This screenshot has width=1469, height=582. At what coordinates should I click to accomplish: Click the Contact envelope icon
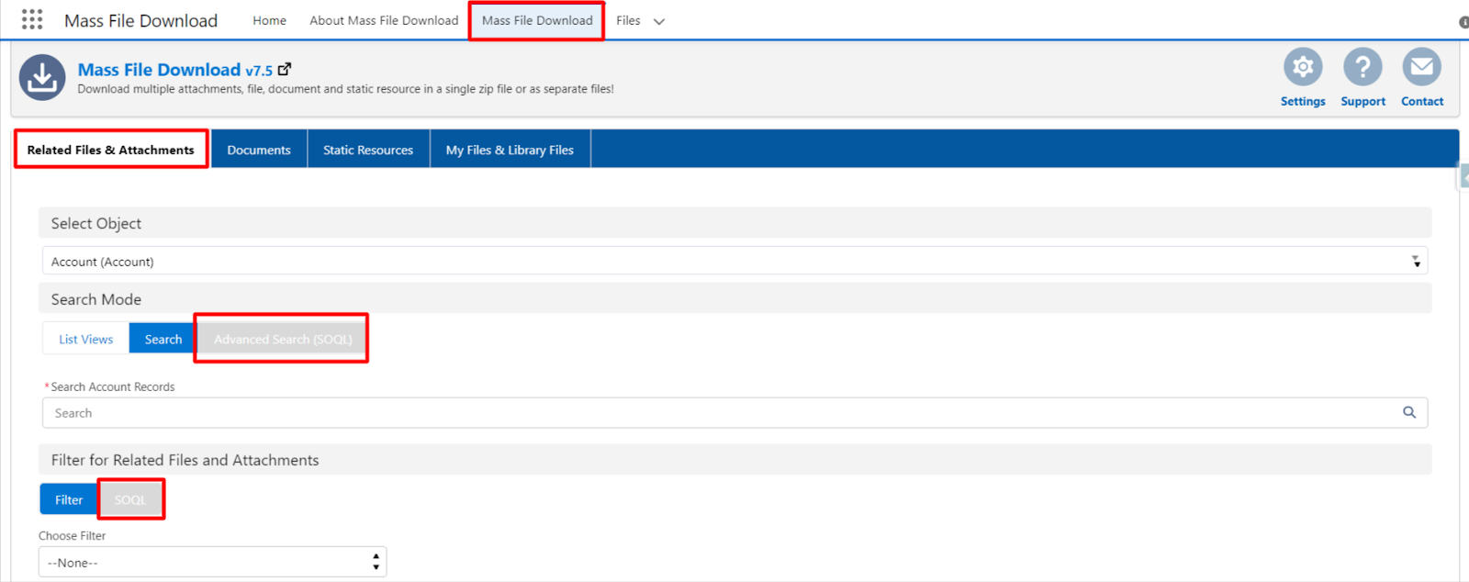(1421, 67)
